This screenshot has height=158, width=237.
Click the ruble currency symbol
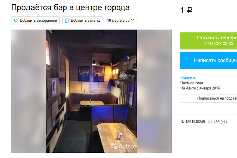[x=190, y=10]
